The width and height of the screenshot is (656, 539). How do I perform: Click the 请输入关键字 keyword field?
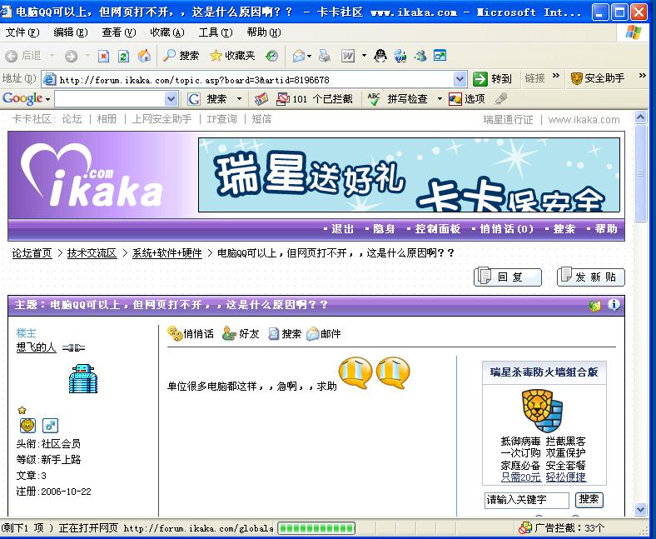point(527,500)
